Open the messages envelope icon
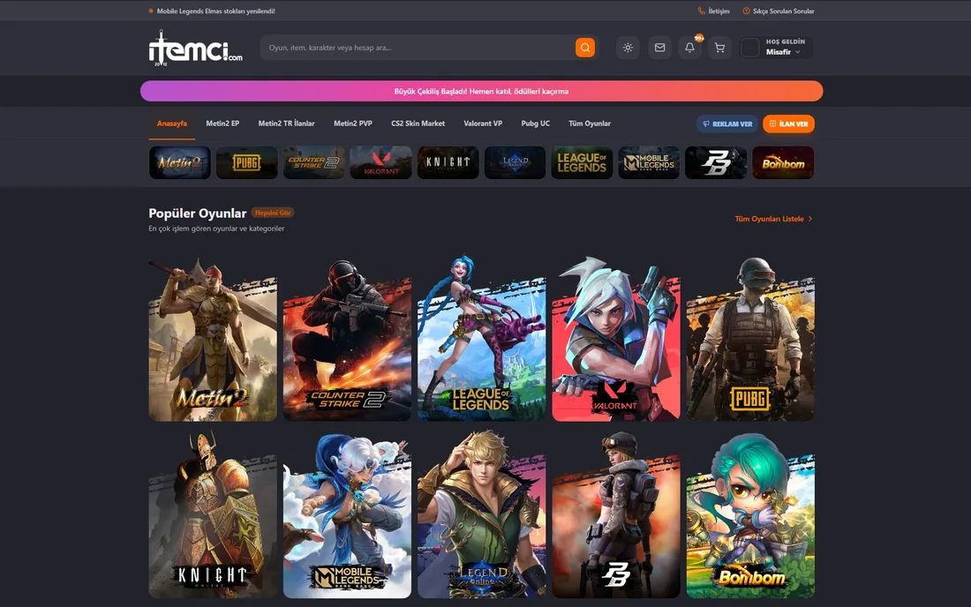Image resolution: width=971 pixels, height=607 pixels. 659,48
